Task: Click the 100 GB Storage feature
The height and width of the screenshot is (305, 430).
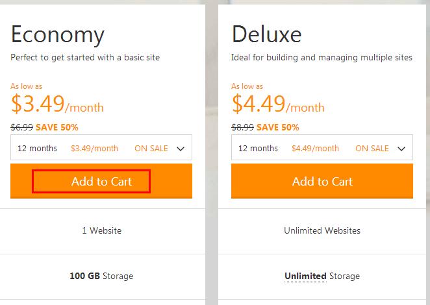Action: pyautogui.click(x=101, y=276)
